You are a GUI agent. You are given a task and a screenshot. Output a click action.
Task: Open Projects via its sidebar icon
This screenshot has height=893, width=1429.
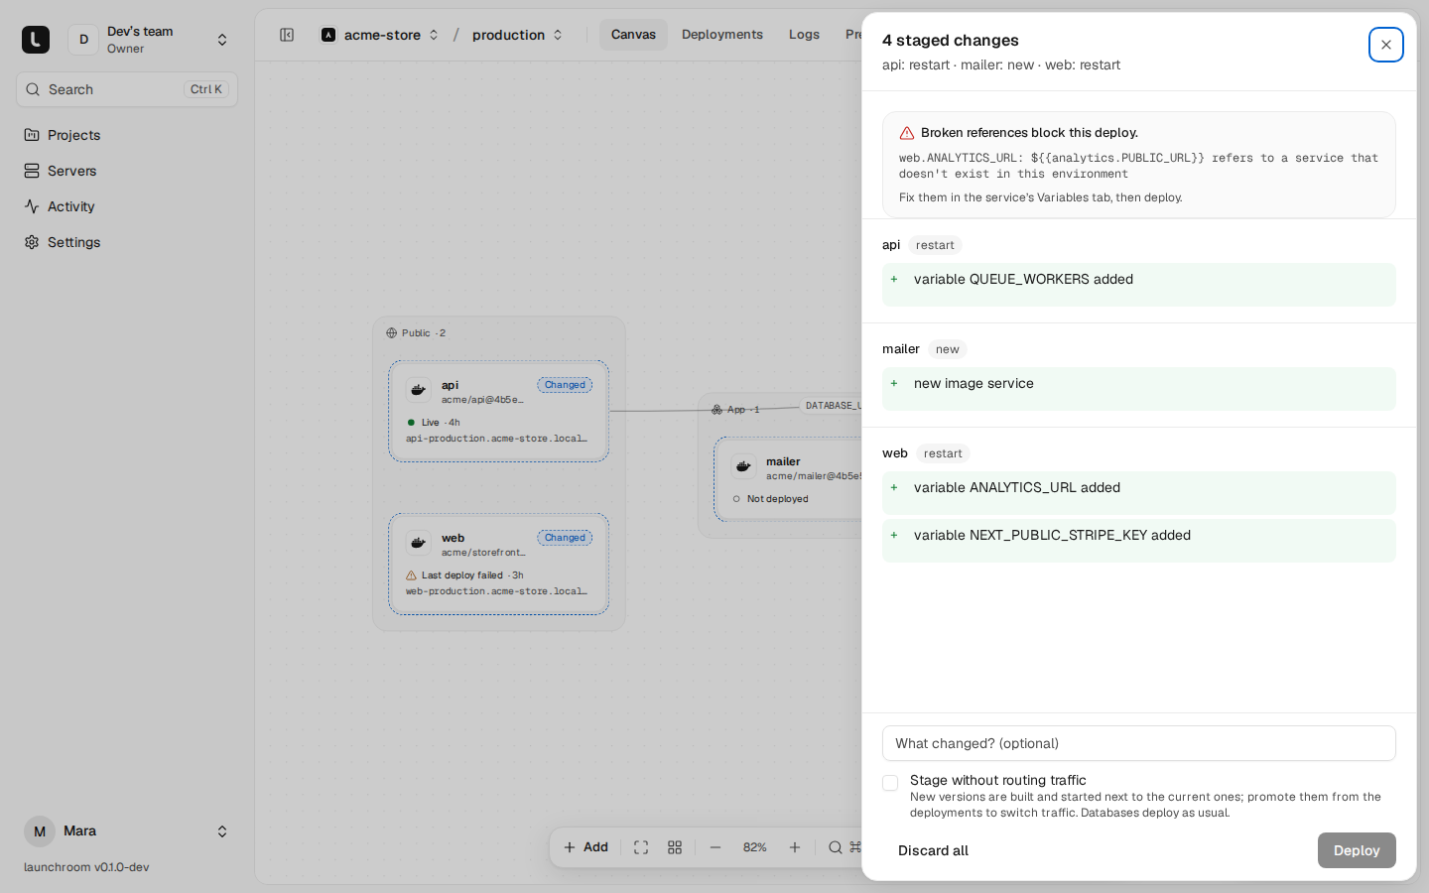tap(32, 135)
